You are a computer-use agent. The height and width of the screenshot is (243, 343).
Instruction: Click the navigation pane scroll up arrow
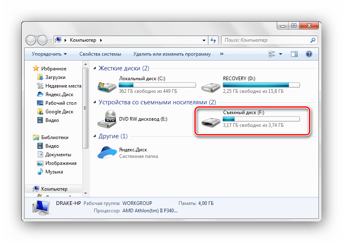coord(86,64)
